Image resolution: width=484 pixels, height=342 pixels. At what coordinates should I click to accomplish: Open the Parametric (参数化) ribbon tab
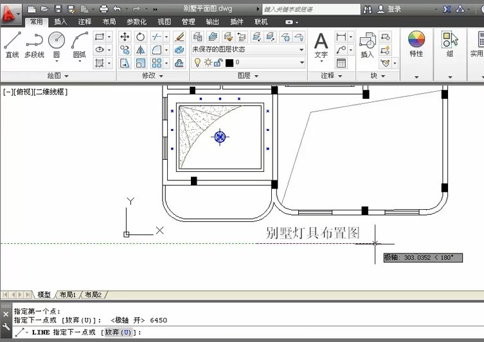point(136,22)
